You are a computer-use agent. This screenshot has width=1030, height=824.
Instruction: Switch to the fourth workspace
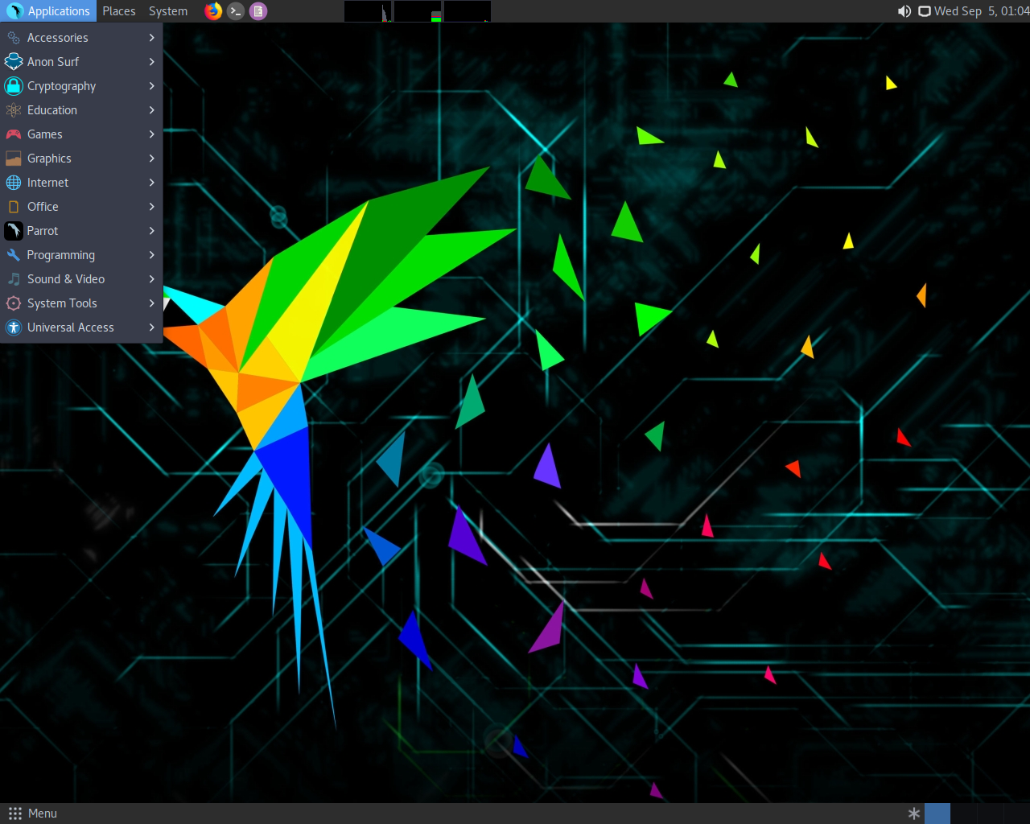[x=1017, y=814]
